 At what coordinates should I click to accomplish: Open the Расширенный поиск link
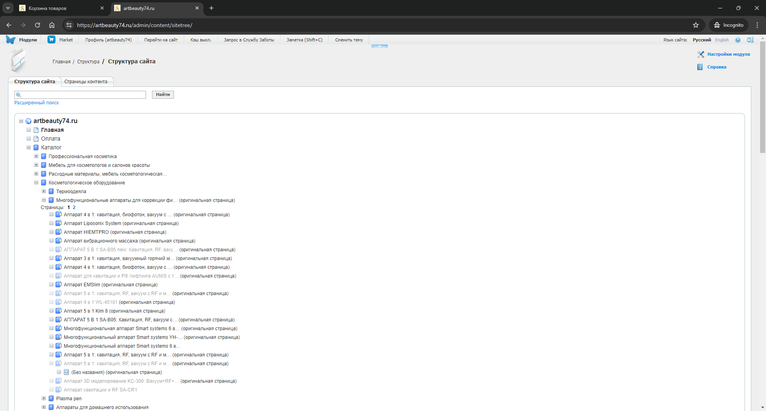click(37, 103)
